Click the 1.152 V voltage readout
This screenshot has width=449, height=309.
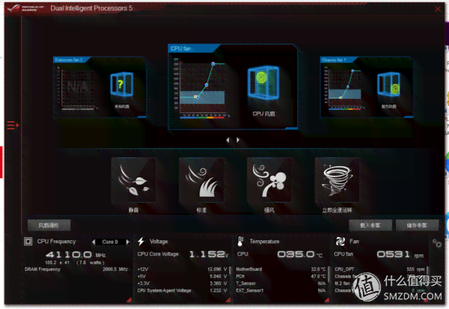point(209,254)
